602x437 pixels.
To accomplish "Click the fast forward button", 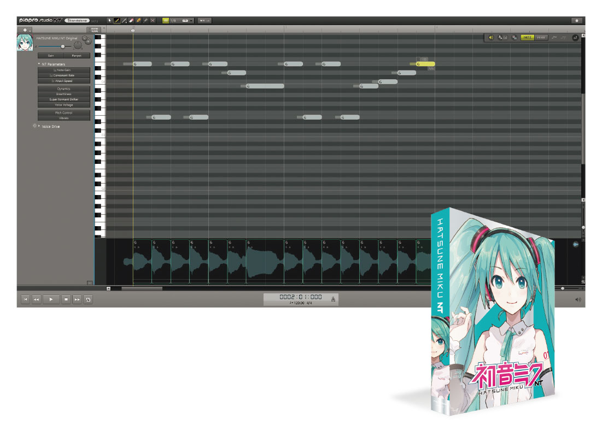I will point(77,299).
